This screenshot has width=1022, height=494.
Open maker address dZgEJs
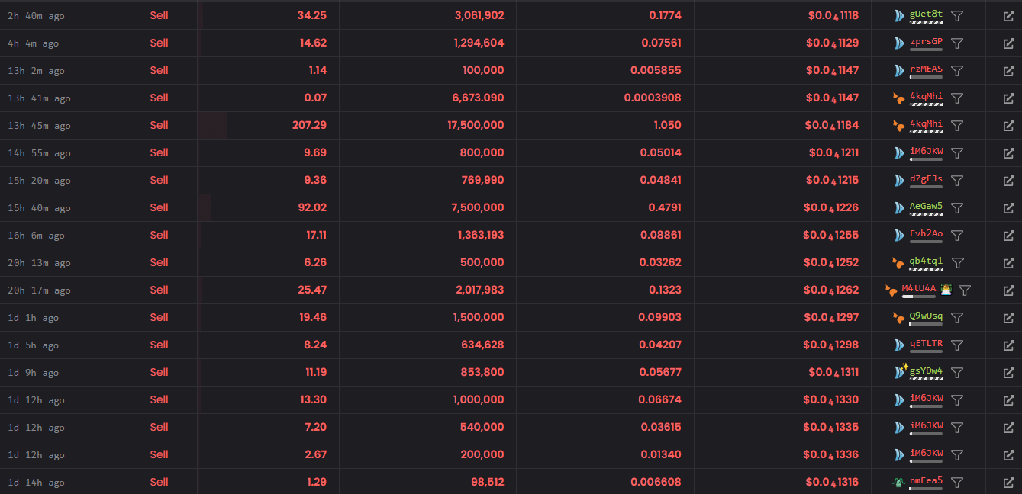coord(926,178)
